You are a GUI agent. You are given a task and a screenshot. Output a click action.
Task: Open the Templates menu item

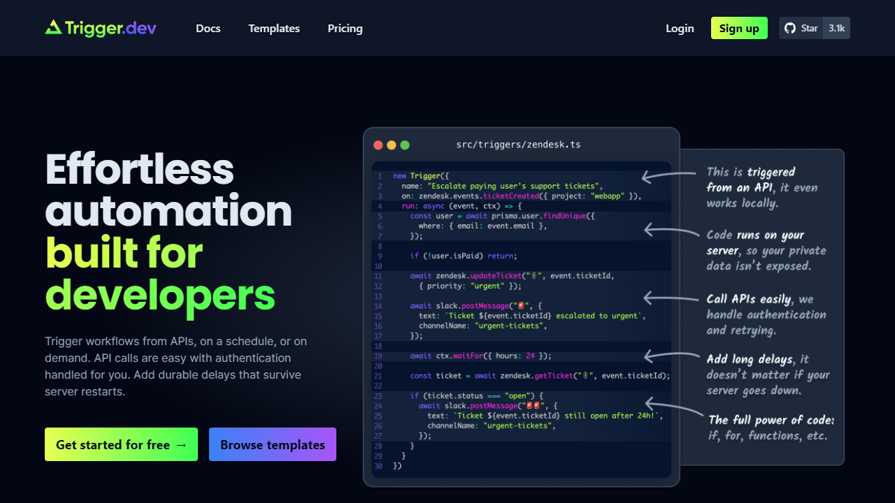tap(274, 29)
